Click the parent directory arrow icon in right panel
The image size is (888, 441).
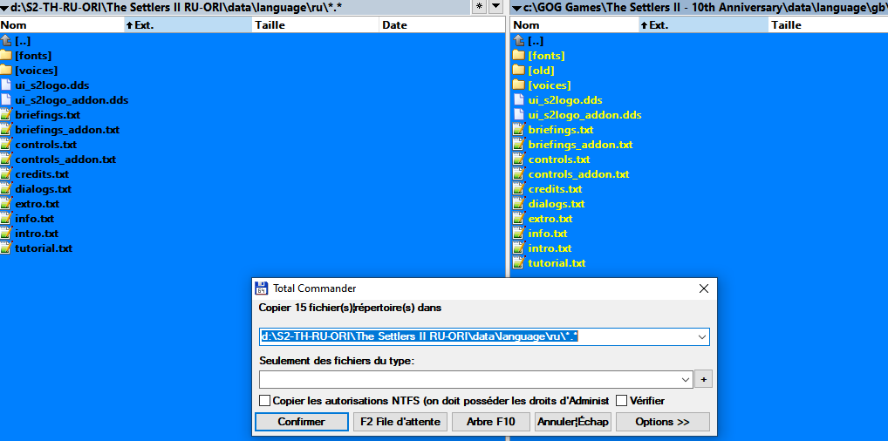(519, 40)
